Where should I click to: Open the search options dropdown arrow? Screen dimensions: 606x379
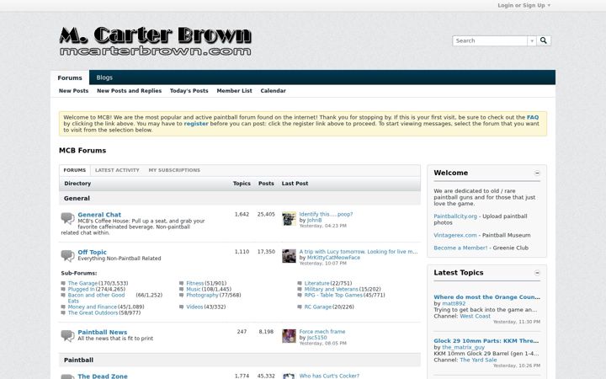click(x=532, y=40)
